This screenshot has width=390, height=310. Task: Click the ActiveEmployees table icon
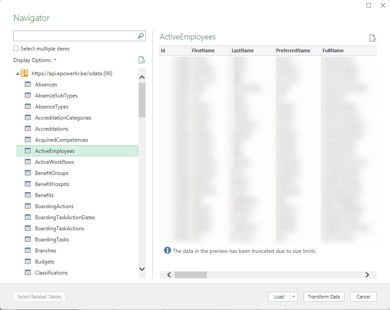[27, 151]
